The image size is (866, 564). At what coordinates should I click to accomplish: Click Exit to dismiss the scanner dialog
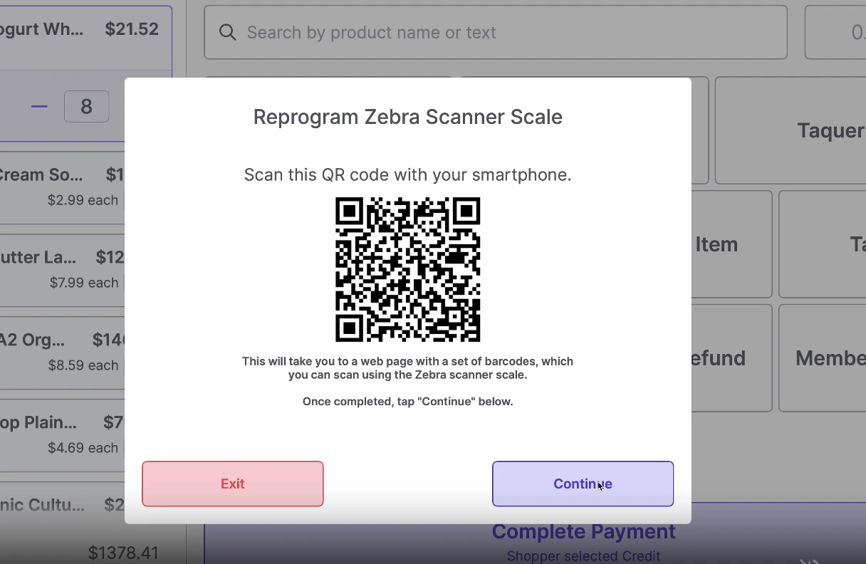(x=232, y=484)
